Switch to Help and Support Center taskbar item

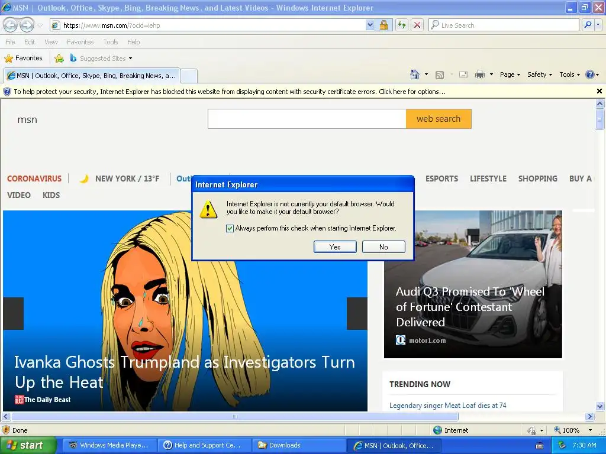click(x=205, y=446)
